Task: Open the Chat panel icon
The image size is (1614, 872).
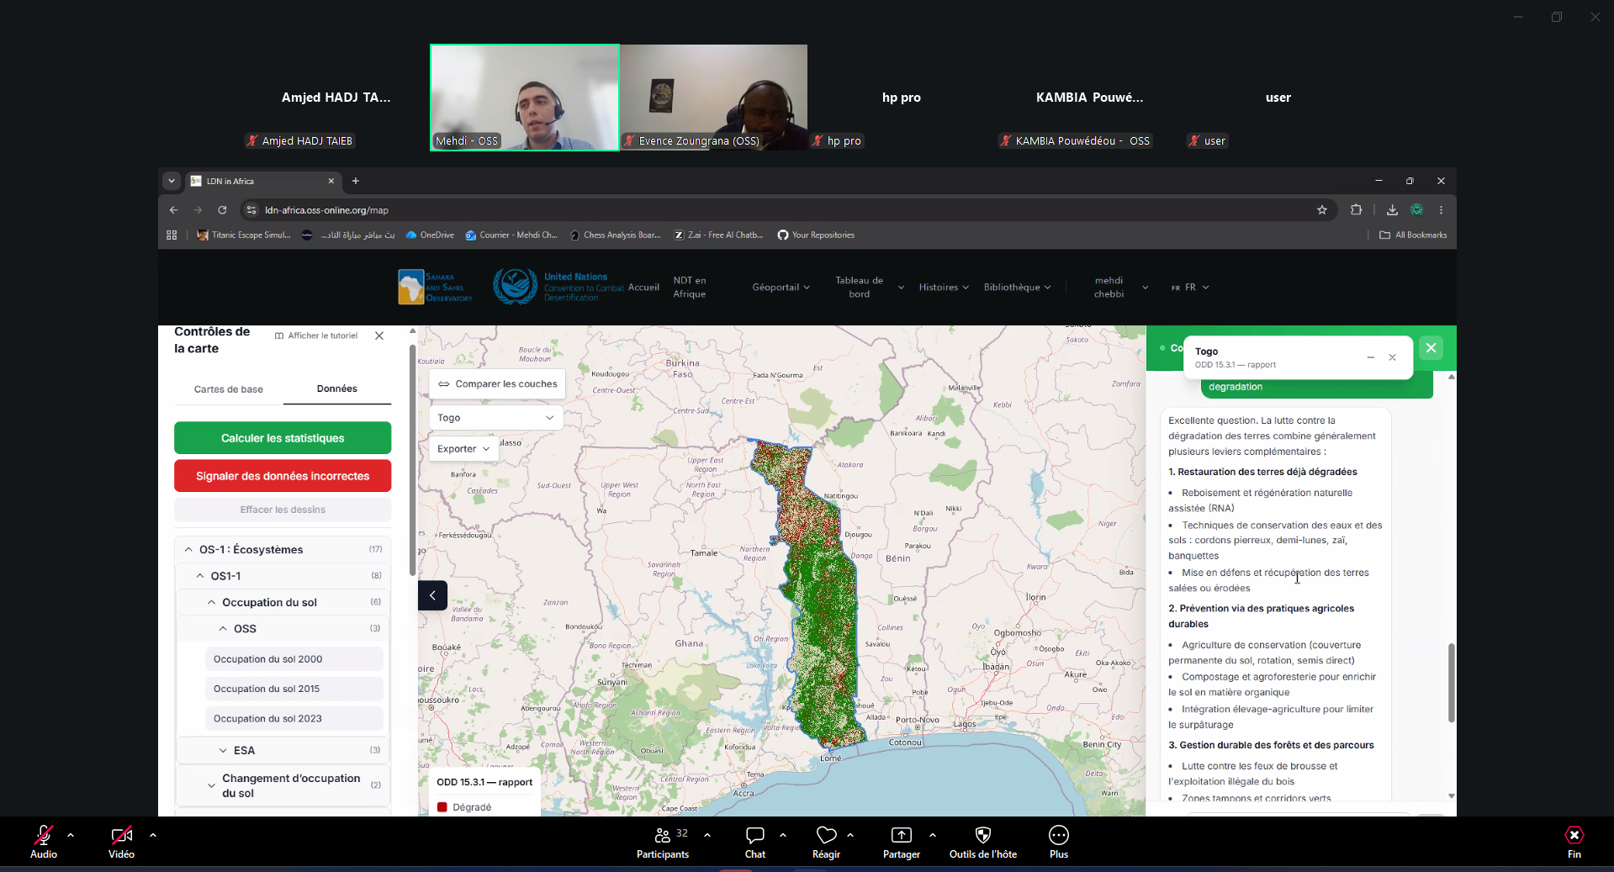Action: click(x=755, y=835)
